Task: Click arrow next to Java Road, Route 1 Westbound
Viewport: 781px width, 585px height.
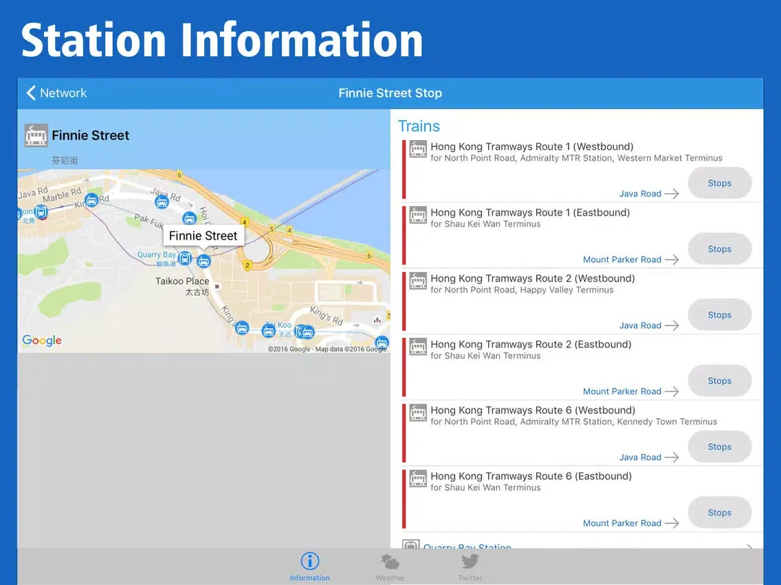Action: pos(672,194)
